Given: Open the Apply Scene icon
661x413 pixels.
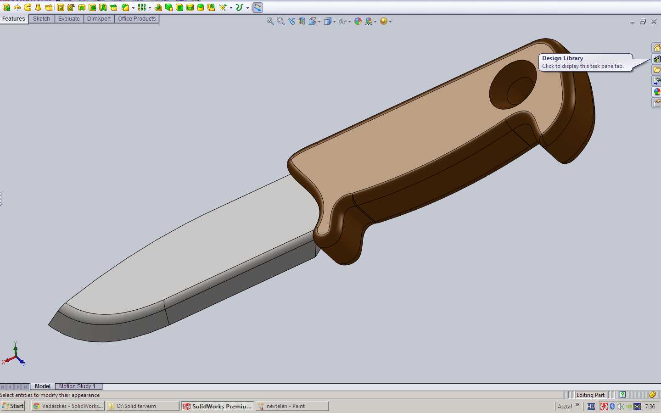Looking at the screenshot, I should [369, 21].
